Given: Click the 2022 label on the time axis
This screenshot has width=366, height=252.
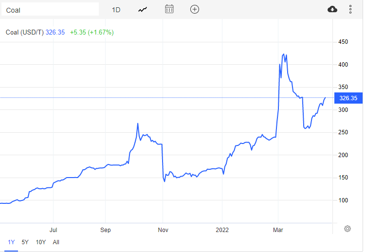Looking at the screenshot, I should point(222,229).
